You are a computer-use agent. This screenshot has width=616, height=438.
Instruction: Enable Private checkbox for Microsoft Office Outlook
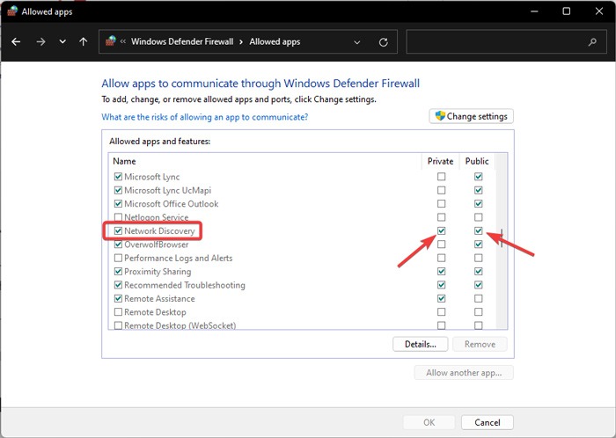[441, 204]
